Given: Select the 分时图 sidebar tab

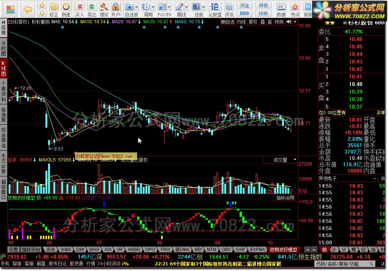Looking at the screenshot, I should [3, 48].
